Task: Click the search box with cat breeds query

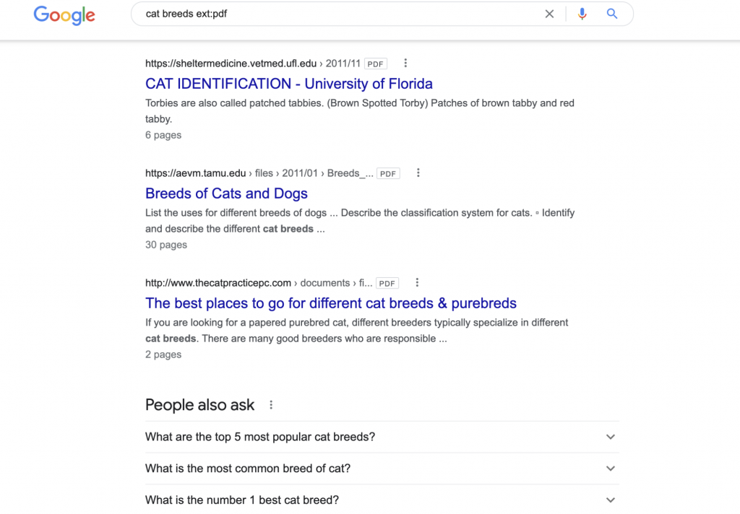Action: coord(340,14)
